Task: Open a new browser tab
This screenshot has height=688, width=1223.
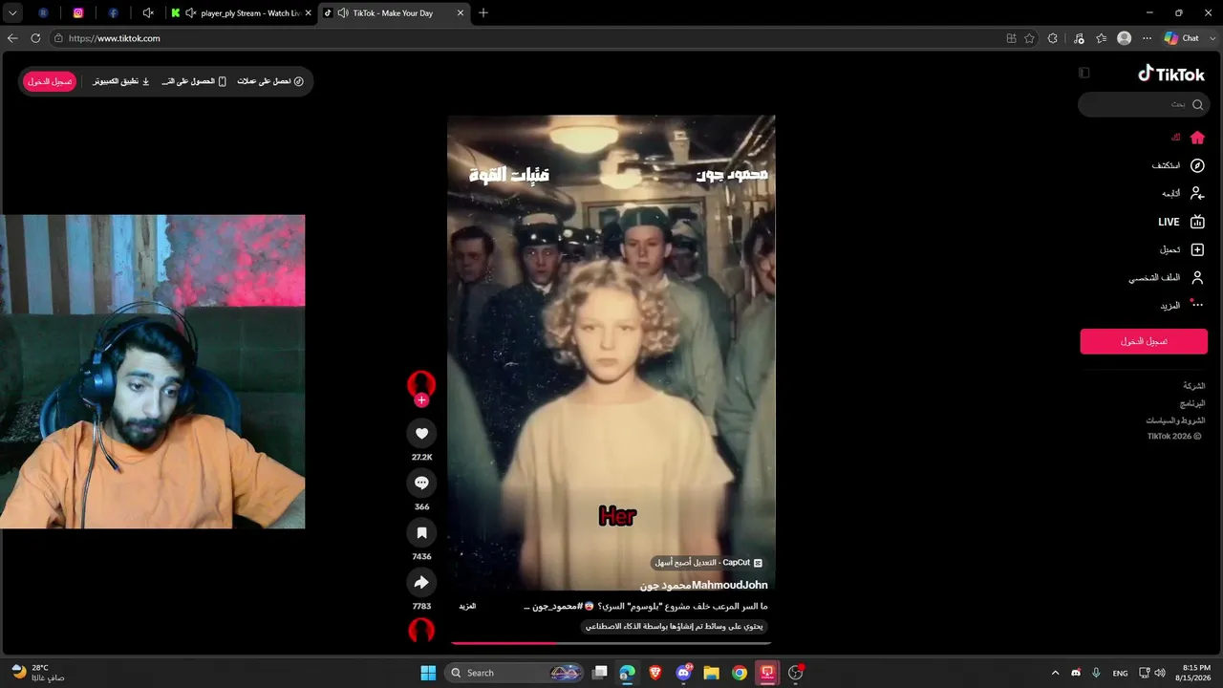Action: click(x=483, y=13)
